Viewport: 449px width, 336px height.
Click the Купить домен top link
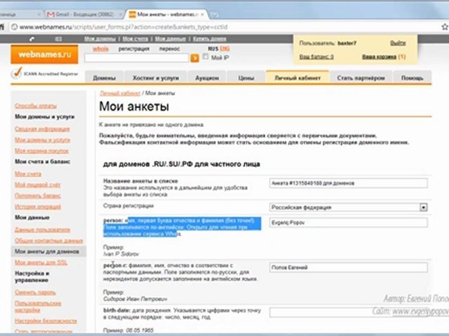click(x=210, y=39)
